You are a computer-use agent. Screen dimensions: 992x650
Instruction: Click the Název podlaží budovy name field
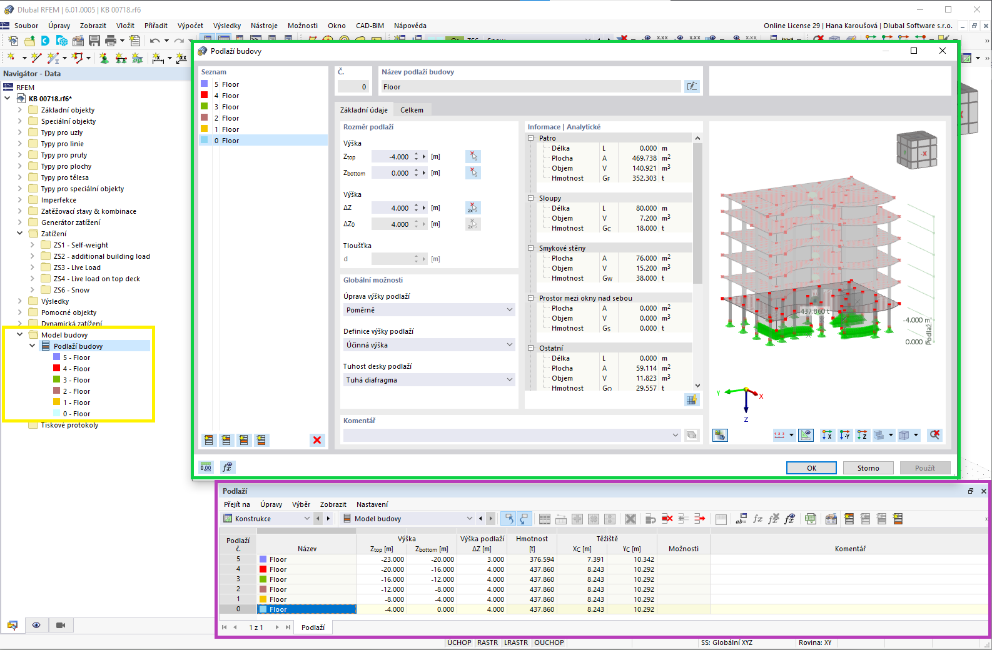[531, 87]
